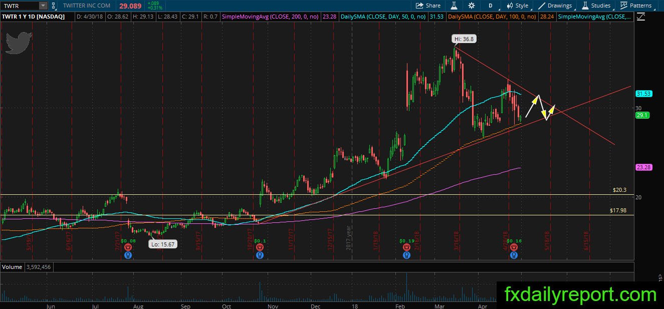Click the blue earnings bulb under $0.19
The height and width of the screenshot is (309, 664).
(406, 255)
